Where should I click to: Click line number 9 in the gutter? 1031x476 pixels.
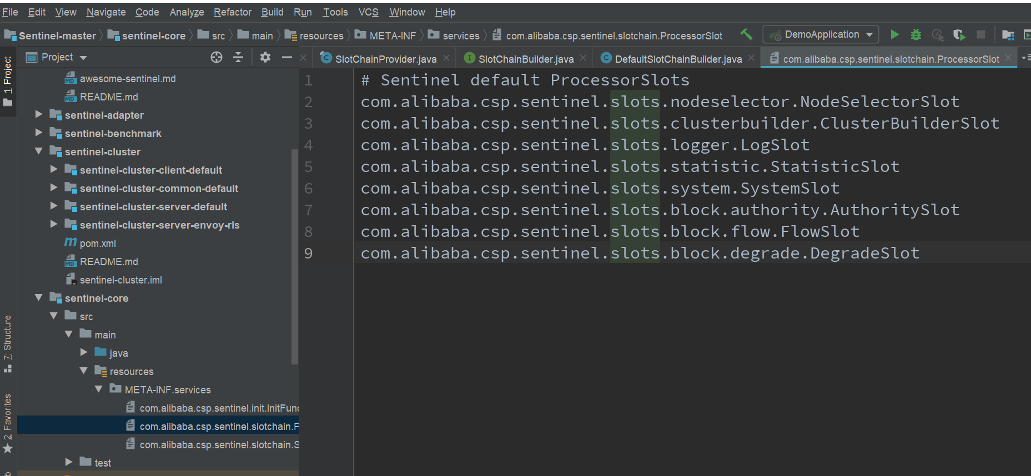(308, 253)
